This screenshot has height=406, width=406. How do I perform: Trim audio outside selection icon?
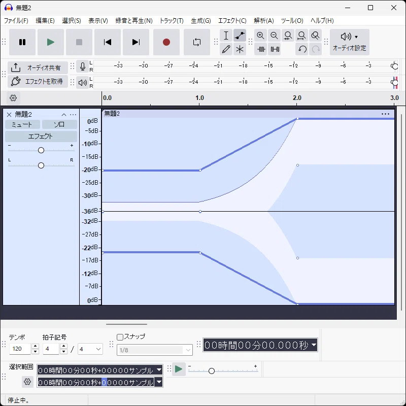pos(260,49)
